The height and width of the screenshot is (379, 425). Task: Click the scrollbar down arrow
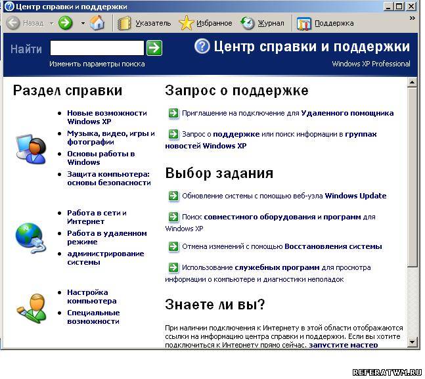click(x=412, y=342)
